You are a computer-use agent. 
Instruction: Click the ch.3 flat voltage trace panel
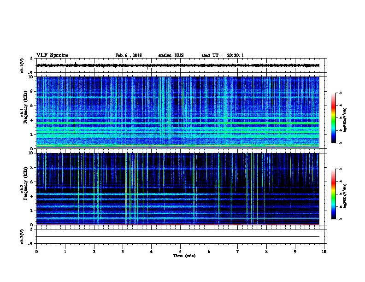180,236
